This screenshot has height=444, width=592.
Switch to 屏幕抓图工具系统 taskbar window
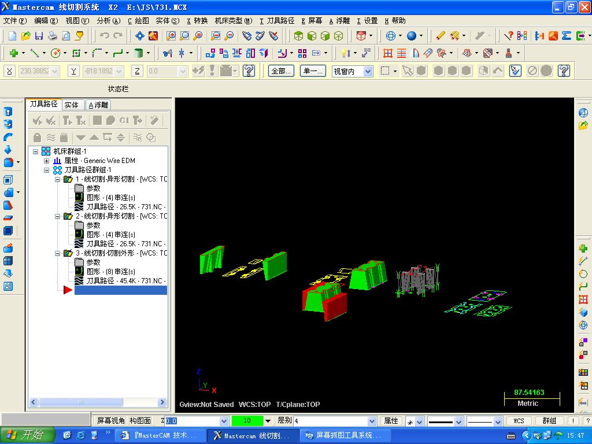[x=346, y=435]
